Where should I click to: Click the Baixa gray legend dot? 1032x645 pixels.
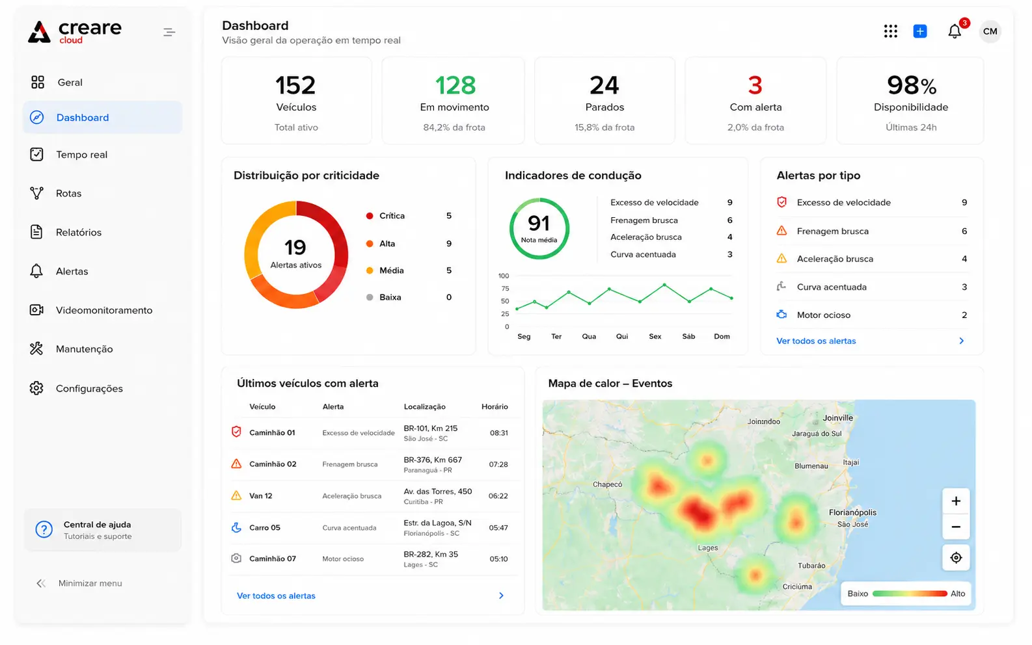tap(370, 297)
